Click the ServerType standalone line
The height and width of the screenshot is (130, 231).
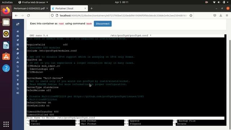coord(43,87)
